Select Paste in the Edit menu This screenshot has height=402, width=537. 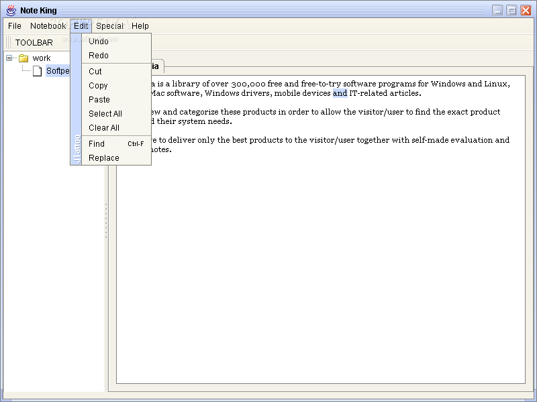click(x=116, y=99)
